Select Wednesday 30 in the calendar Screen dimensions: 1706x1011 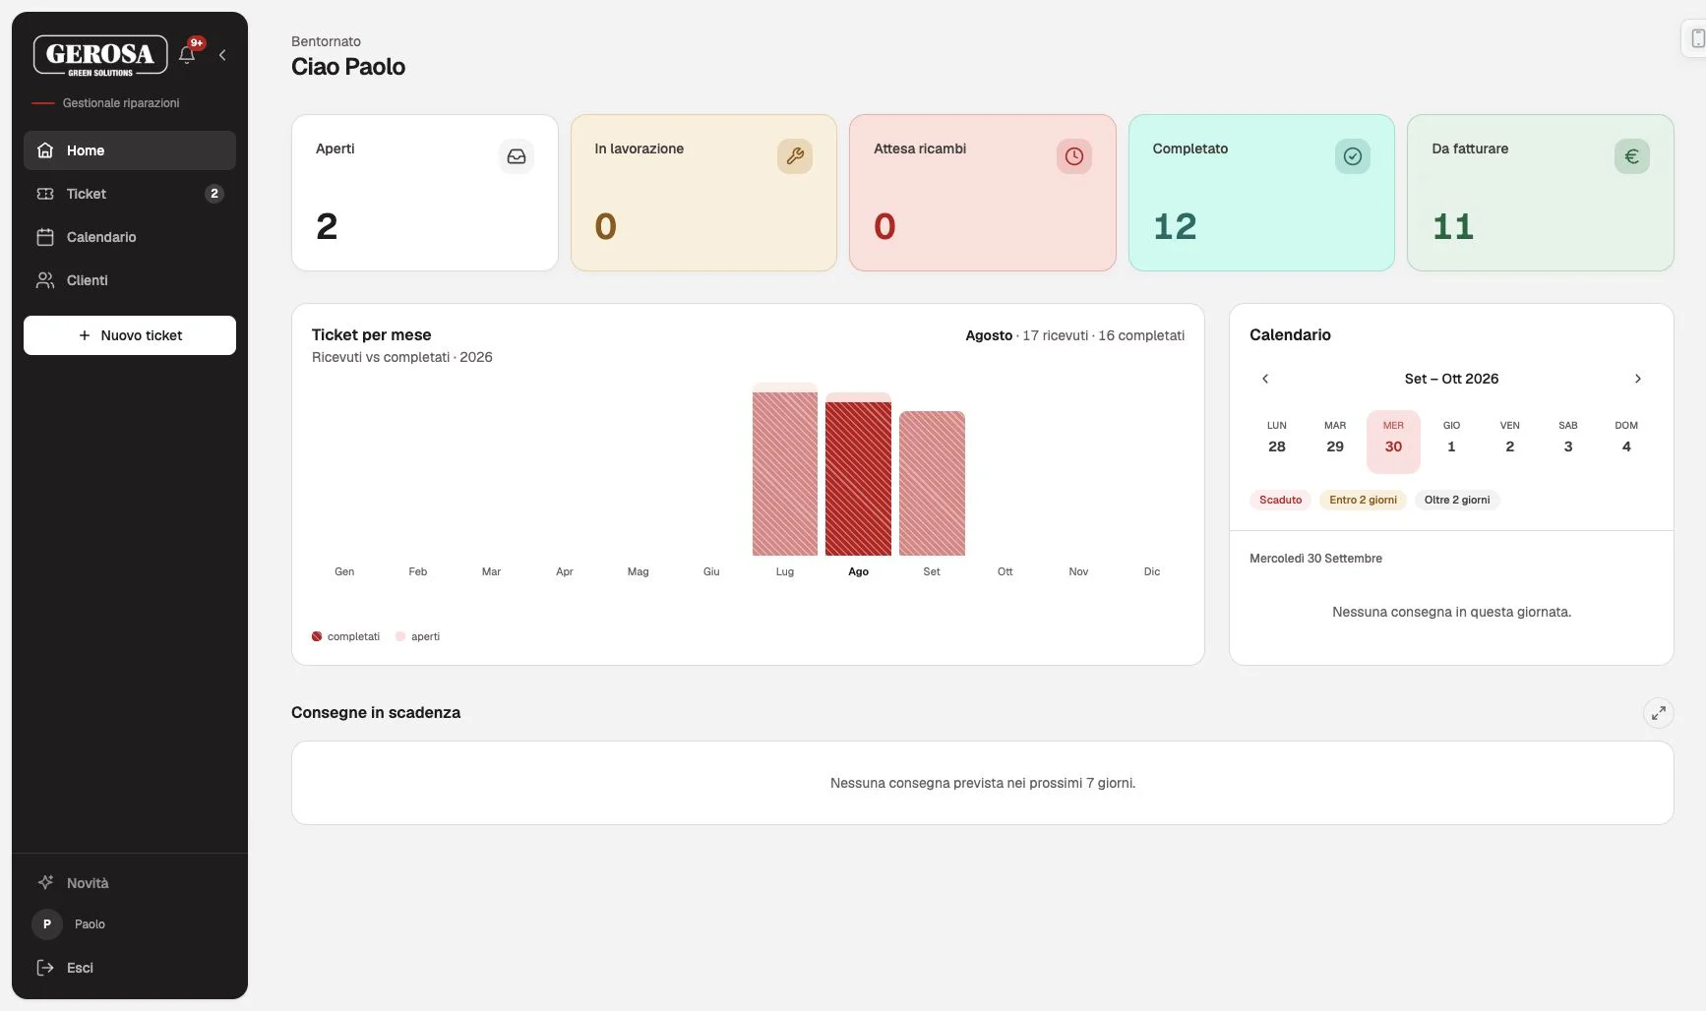[x=1393, y=442]
